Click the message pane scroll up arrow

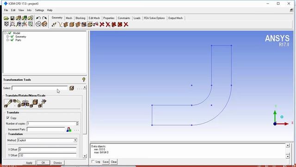pyautogui.click(x=288, y=145)
